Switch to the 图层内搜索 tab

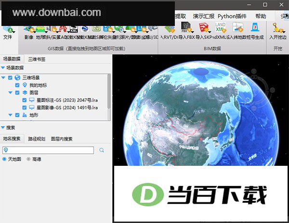coord(62,139)
